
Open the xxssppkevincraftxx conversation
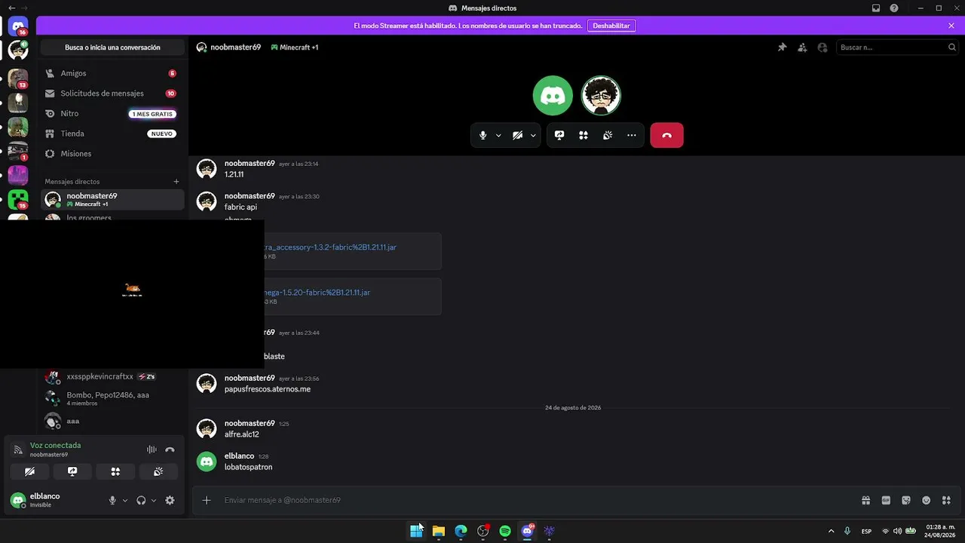click(112, 376)
